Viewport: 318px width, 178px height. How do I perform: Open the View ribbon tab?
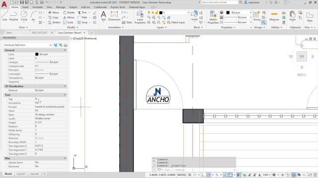(x=49, y=7)
